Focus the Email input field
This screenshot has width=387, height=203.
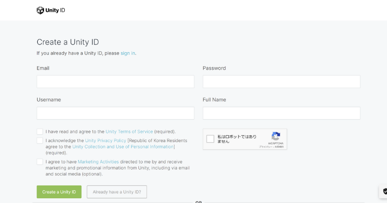point(116,82)
